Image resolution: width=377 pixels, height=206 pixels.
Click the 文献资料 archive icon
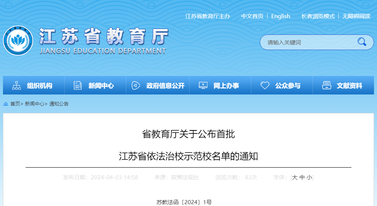(327, 86)
